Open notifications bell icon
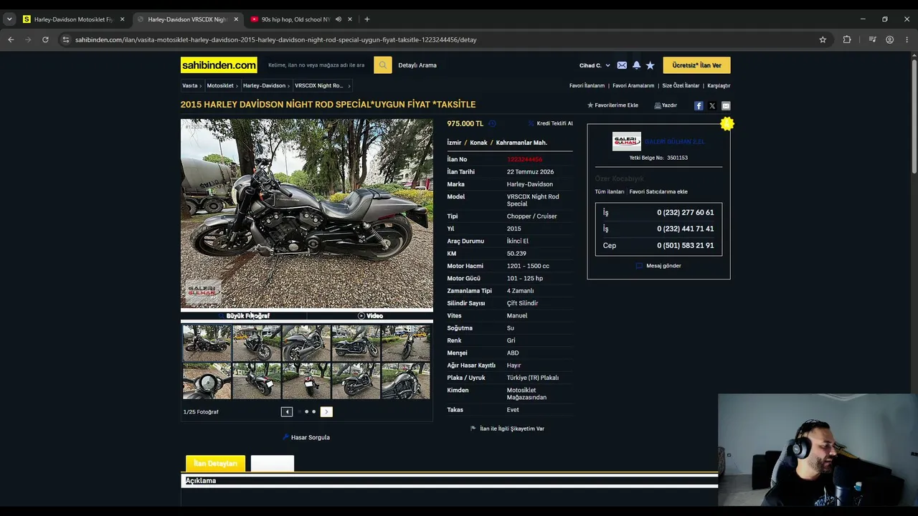 636,65
